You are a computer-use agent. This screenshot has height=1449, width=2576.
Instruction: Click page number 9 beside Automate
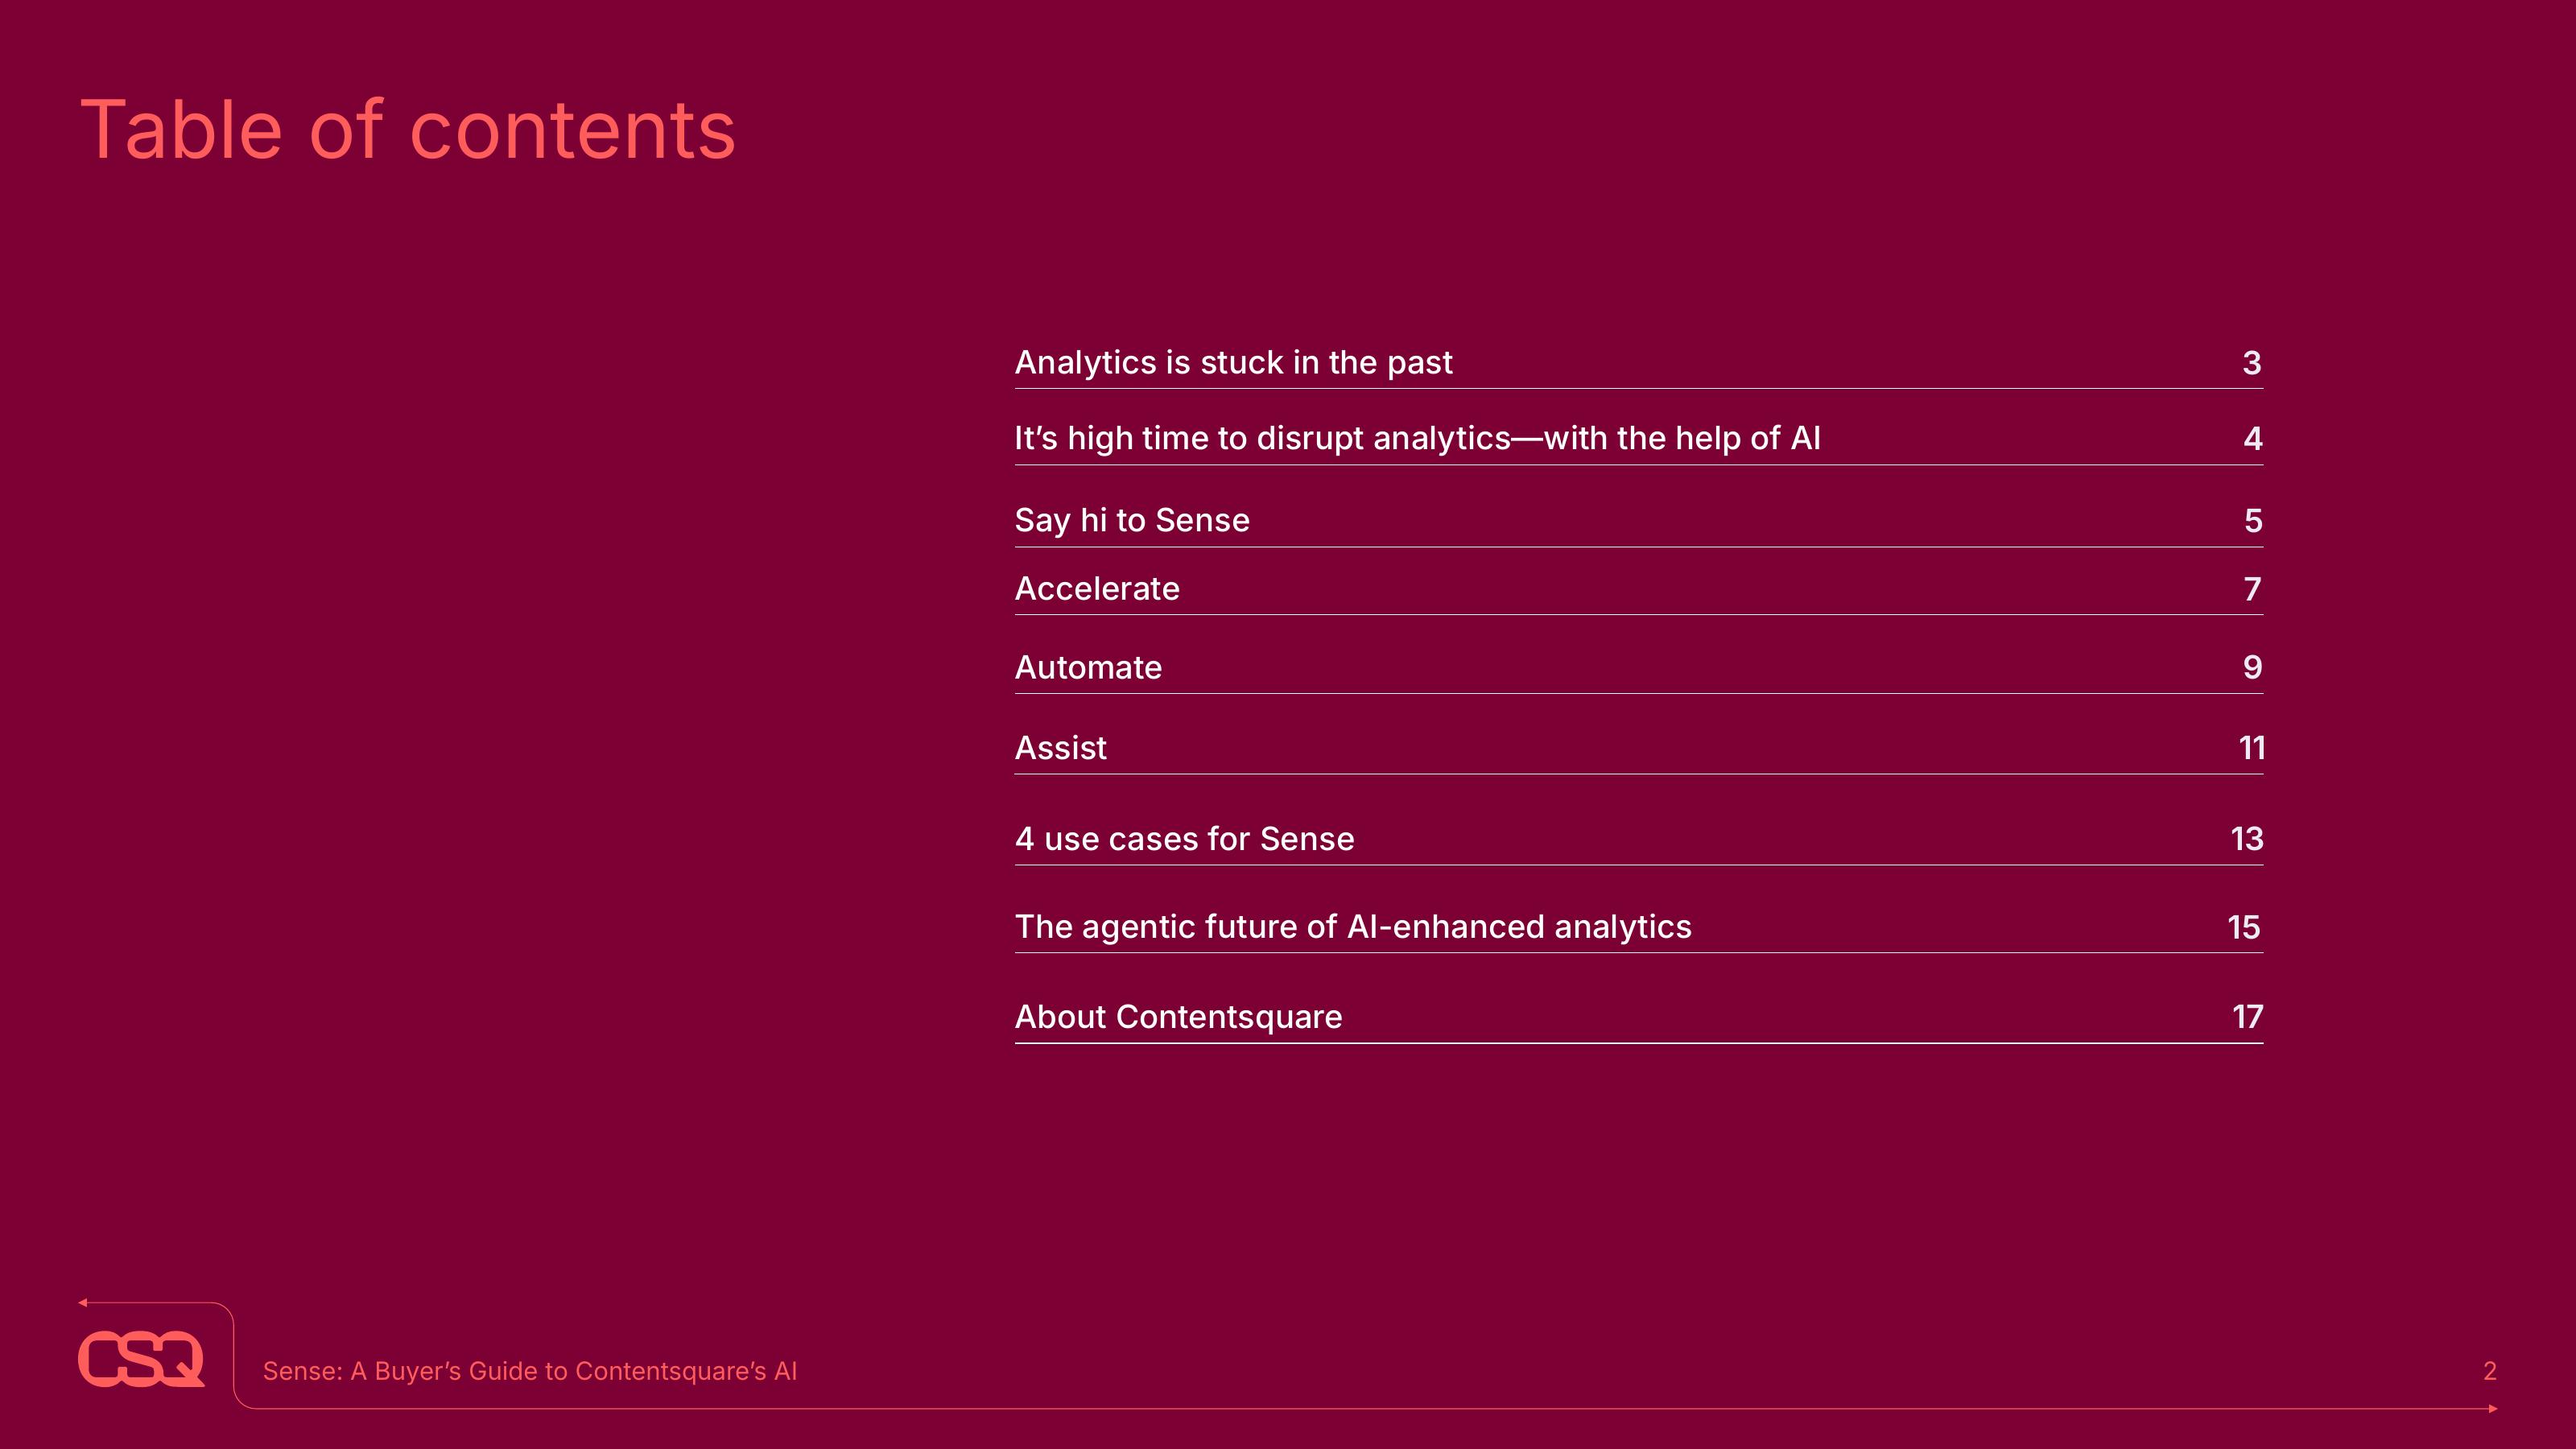(x=2252, y=667)
